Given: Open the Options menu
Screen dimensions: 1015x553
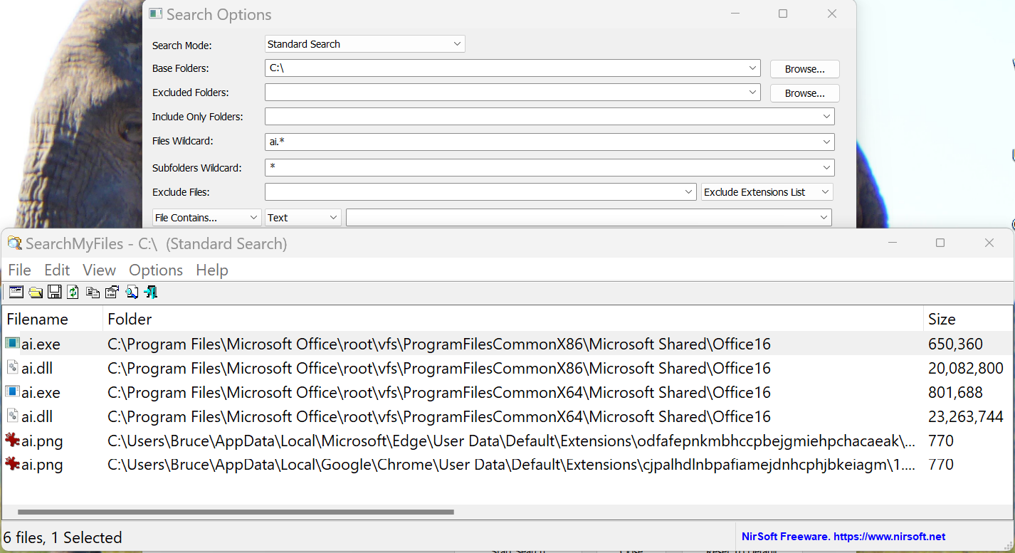Looking at the screenshot, I should point(155,270).
